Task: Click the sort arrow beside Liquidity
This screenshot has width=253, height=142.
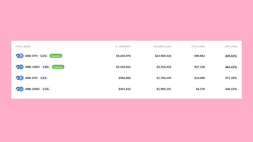Action: [116, 47]
